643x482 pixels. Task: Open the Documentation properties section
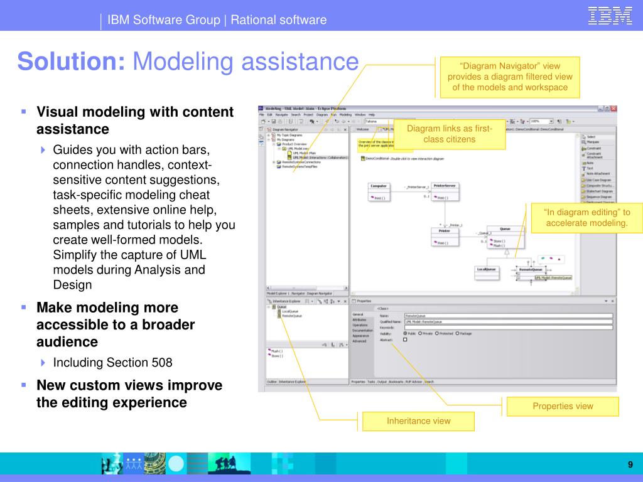click(x=362, y=330)
